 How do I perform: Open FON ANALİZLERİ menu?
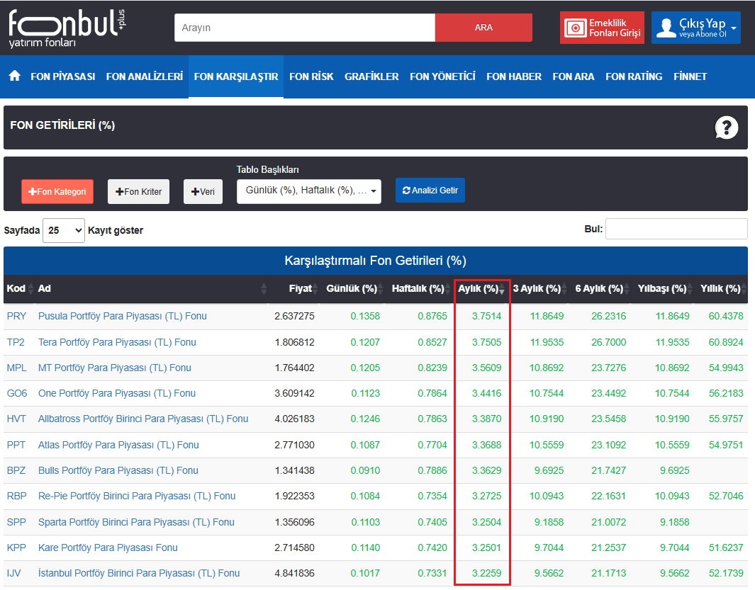point(145,76)
